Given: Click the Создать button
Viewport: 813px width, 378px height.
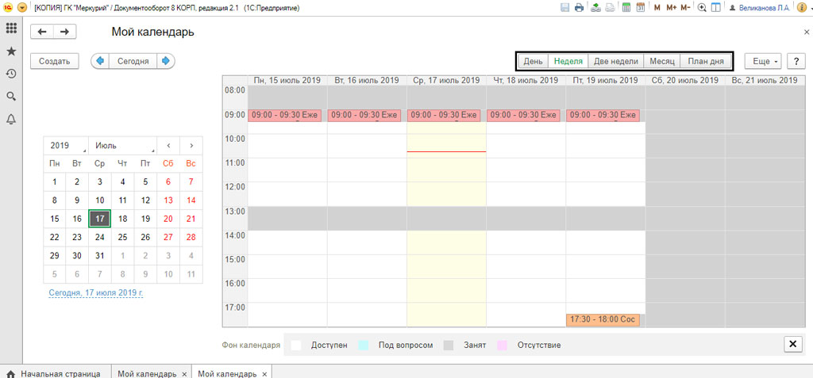Looking at the screenshot, I should 55,61.
